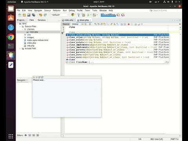The height and width of the screenshot is (141, 188).
Task: Toggle the second Navigator filter button
Action: pyautogui.click(x=30, y=135)
